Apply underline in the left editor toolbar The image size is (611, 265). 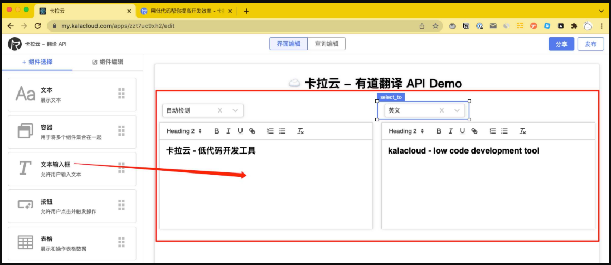point(240,131)
